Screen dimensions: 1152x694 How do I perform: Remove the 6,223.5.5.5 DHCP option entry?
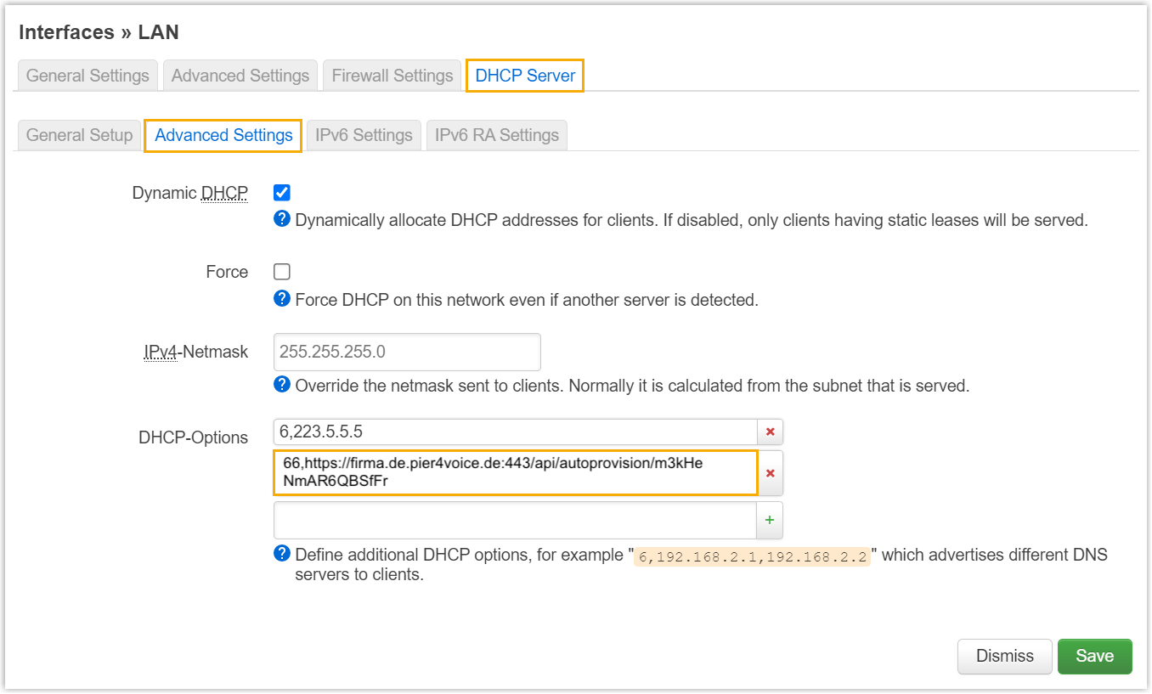click(770, 432)
